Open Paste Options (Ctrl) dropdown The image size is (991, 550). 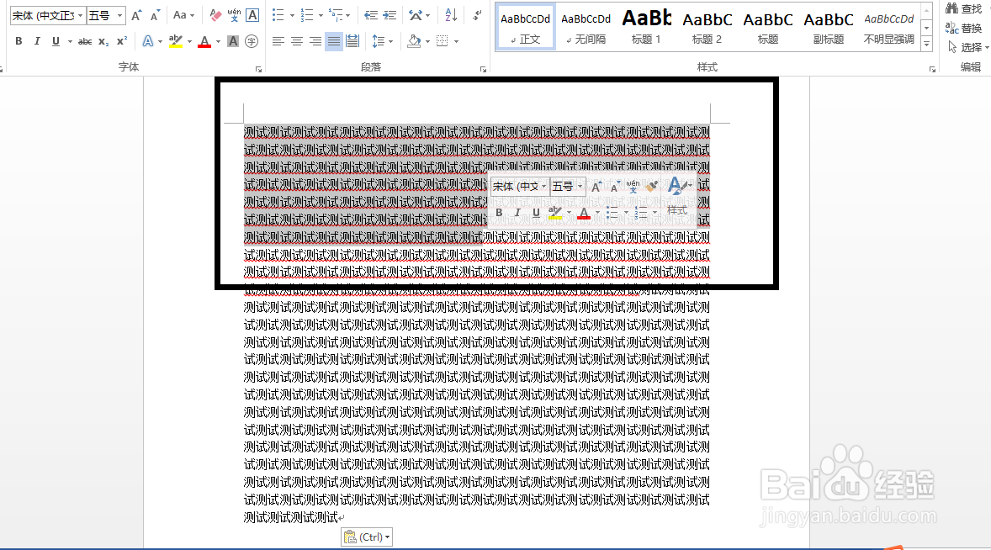pyautogui.click(x=367, y=537)
